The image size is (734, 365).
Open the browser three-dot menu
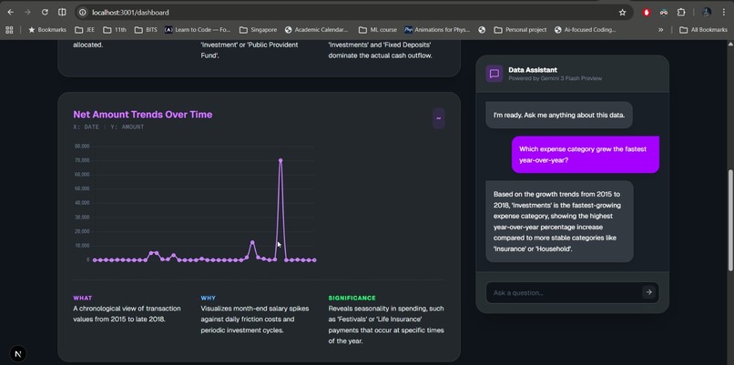(x=724, y=13)
